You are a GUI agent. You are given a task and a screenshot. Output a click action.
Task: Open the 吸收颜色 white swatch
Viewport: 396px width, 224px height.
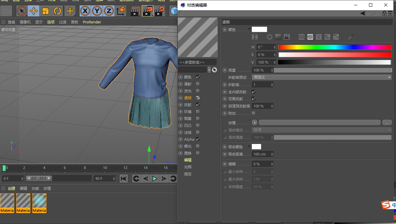pos(256,147)
